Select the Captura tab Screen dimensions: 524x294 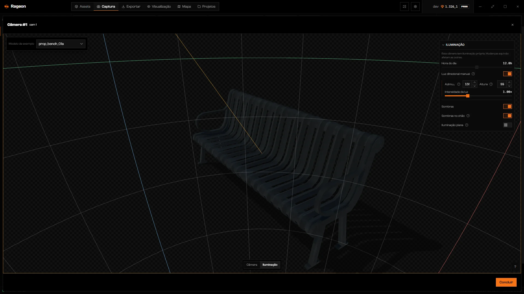106,7
